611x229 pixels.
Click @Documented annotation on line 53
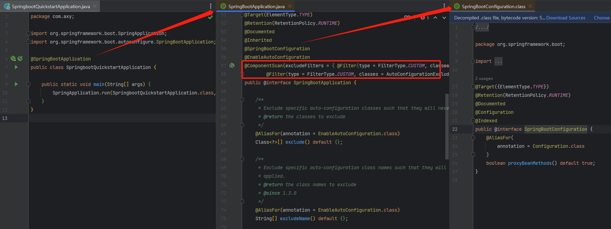259,32
